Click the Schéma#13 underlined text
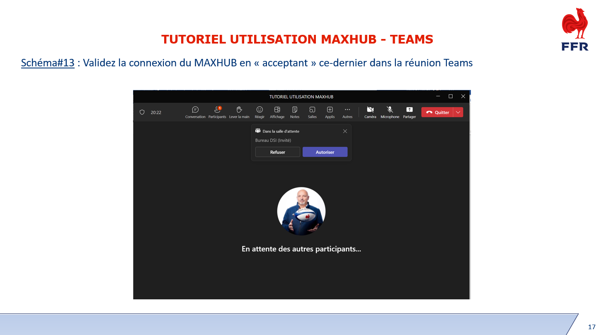Image resolution: width=604 pixels, height=335 pixels. pyautogui.click(x=48, y=63)
